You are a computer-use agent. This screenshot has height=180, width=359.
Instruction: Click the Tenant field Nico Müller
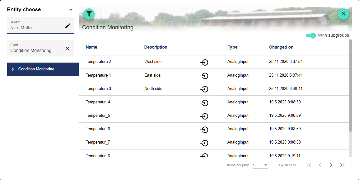click(x=34, y=28)
